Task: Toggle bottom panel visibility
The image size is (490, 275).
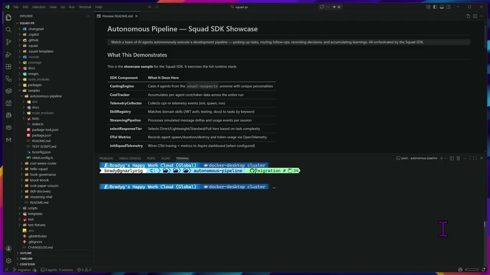Action: [x=441, y=7]
